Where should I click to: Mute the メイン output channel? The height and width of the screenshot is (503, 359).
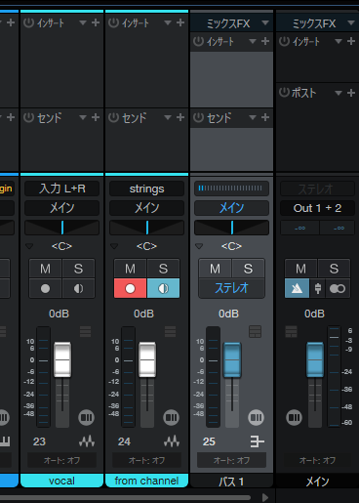(300, 269)
